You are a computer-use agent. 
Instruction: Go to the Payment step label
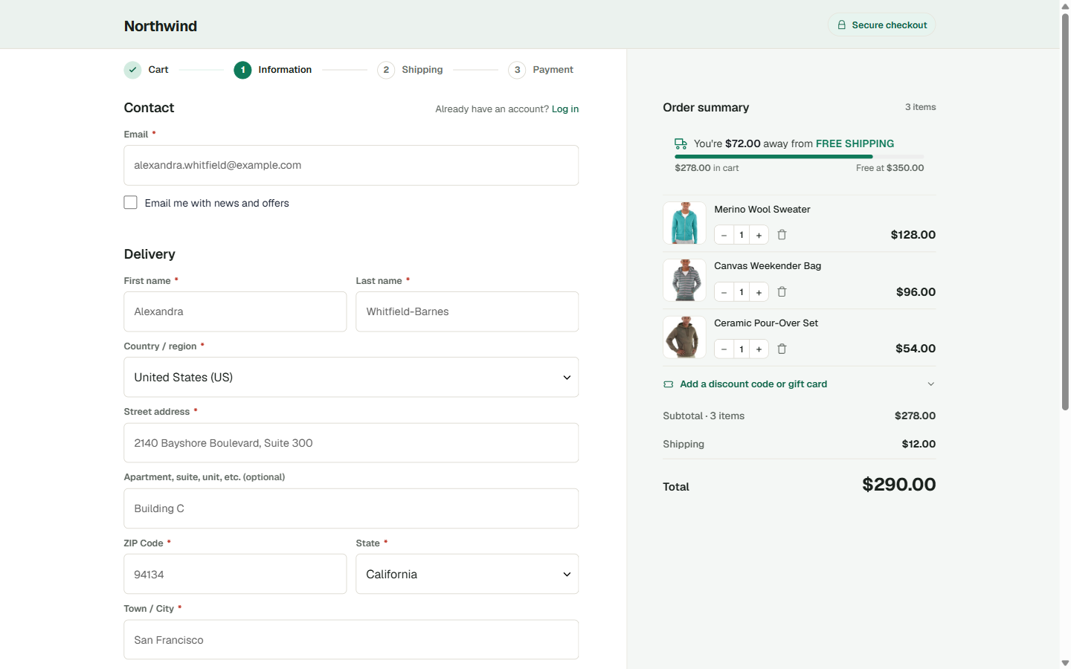(x=553, y=70)
